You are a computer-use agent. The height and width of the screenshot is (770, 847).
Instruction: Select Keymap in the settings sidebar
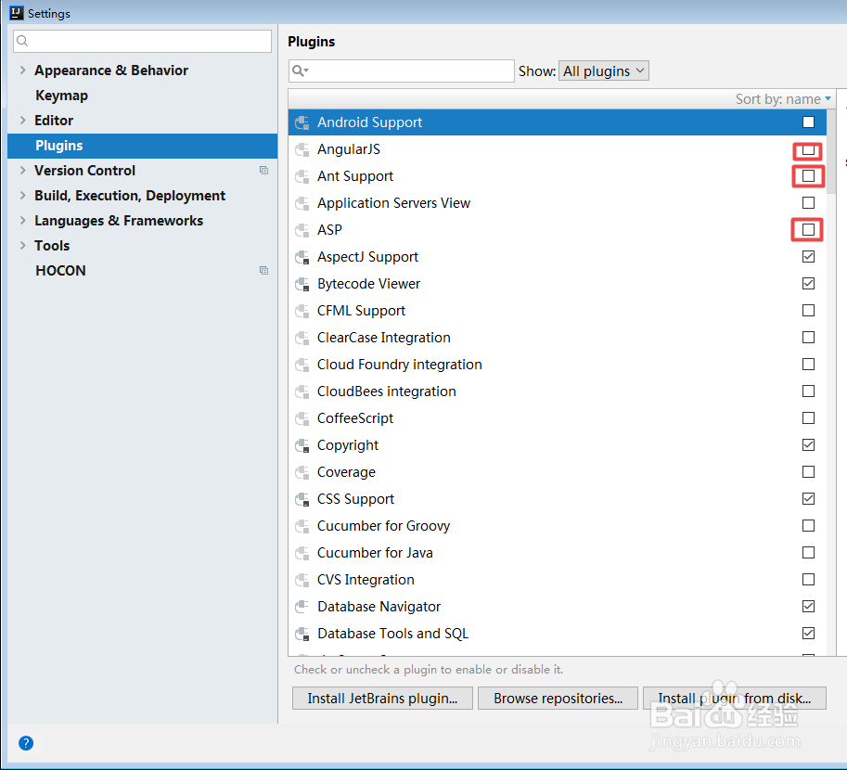pyautogui.click(x=61, y=95)
